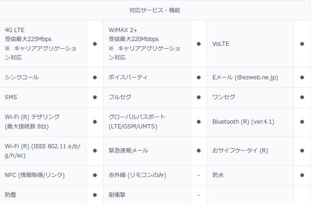Viewport: 312px width, 204px height.
Task: Select the SMS feature cell
Action: click(43, 97)
